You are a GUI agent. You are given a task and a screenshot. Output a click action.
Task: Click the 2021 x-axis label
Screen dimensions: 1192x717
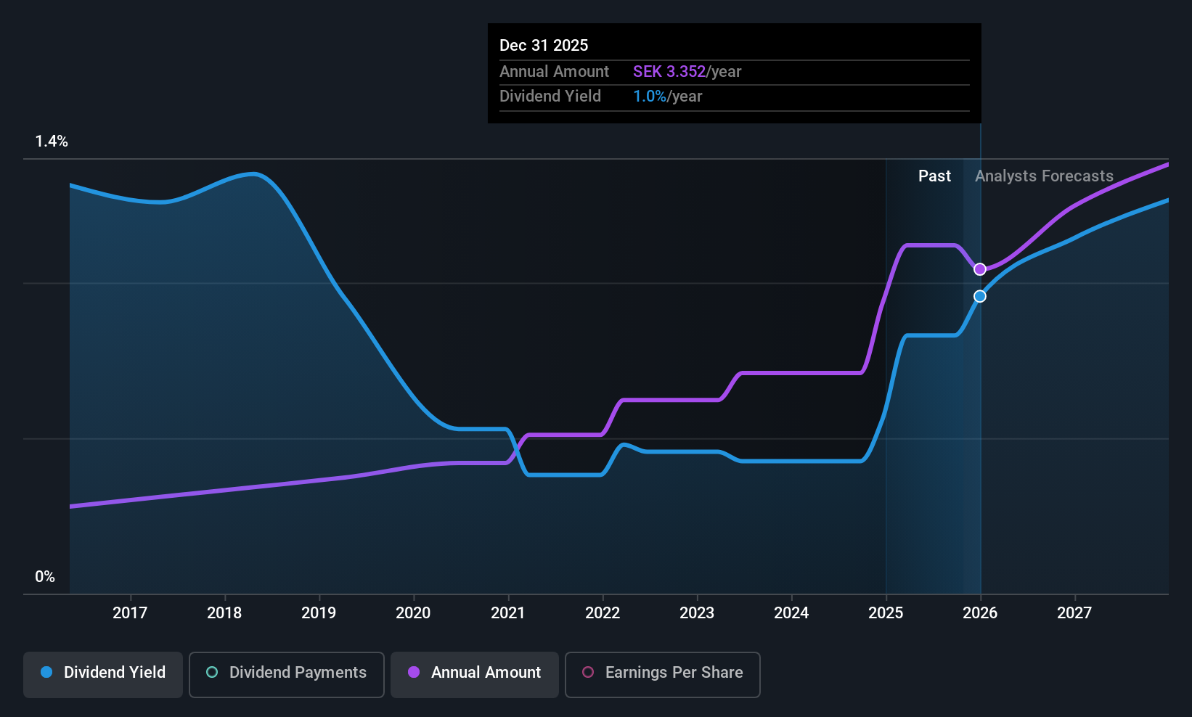pos(508,613)
